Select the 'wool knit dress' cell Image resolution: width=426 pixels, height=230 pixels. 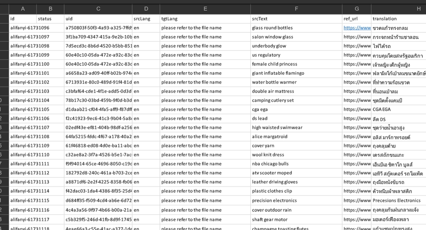[296, 155]
